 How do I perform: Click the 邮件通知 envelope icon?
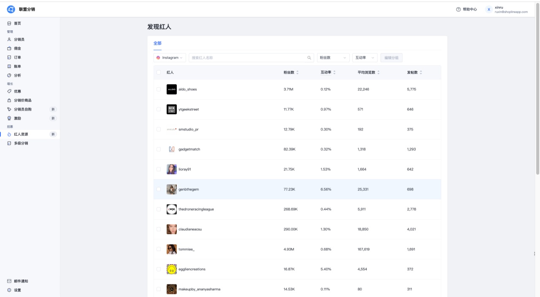tap(9, 281)
